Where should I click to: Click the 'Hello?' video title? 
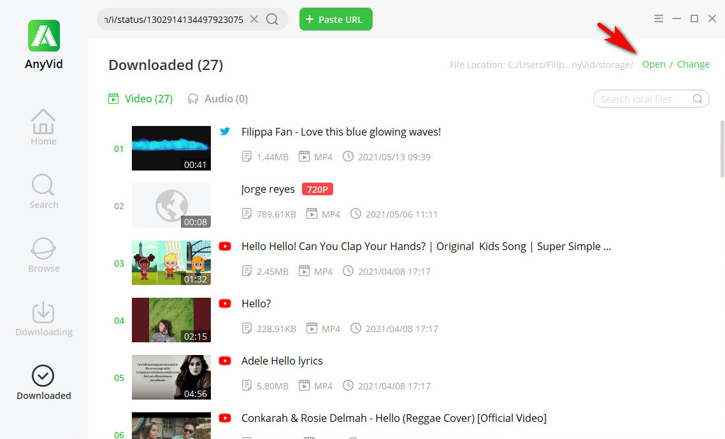coord(256,303)
